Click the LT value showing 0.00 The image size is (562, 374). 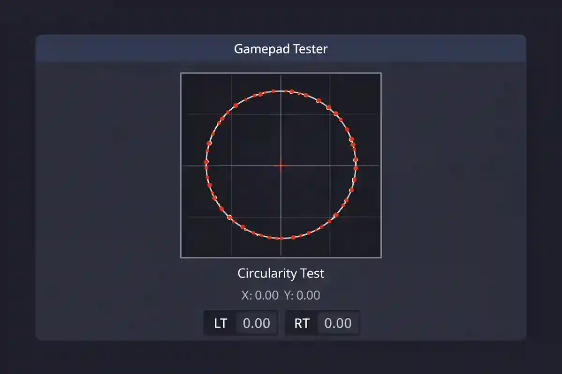coord(256,323)
